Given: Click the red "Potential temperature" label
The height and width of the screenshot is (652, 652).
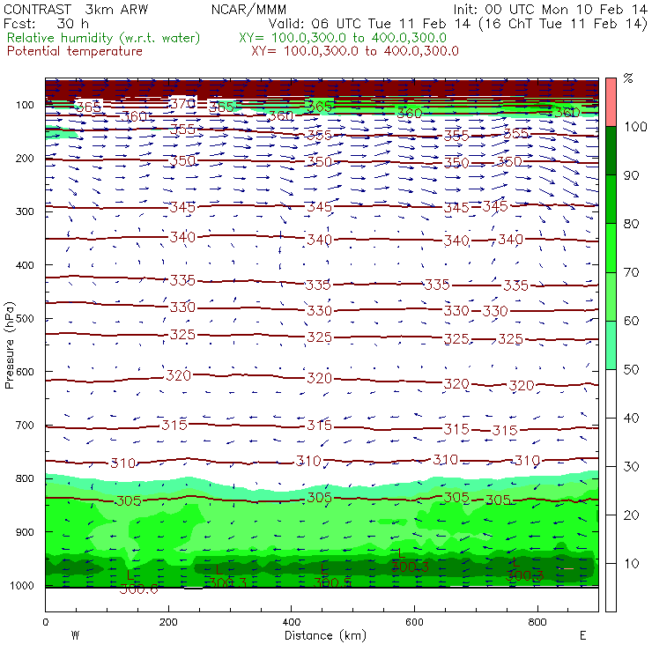Looking at the screenshot, I should click(x=75, y=52).
